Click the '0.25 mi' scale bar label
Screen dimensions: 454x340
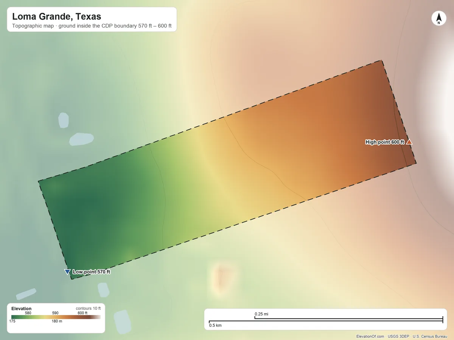coord(261,314)
